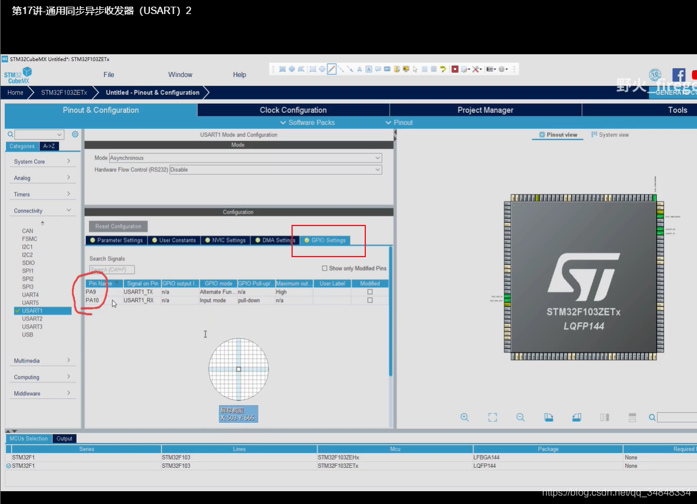Viewport: 697px width, 504px height.
Task: Click the pinout search magnifier icon
Action: point(652,417)
